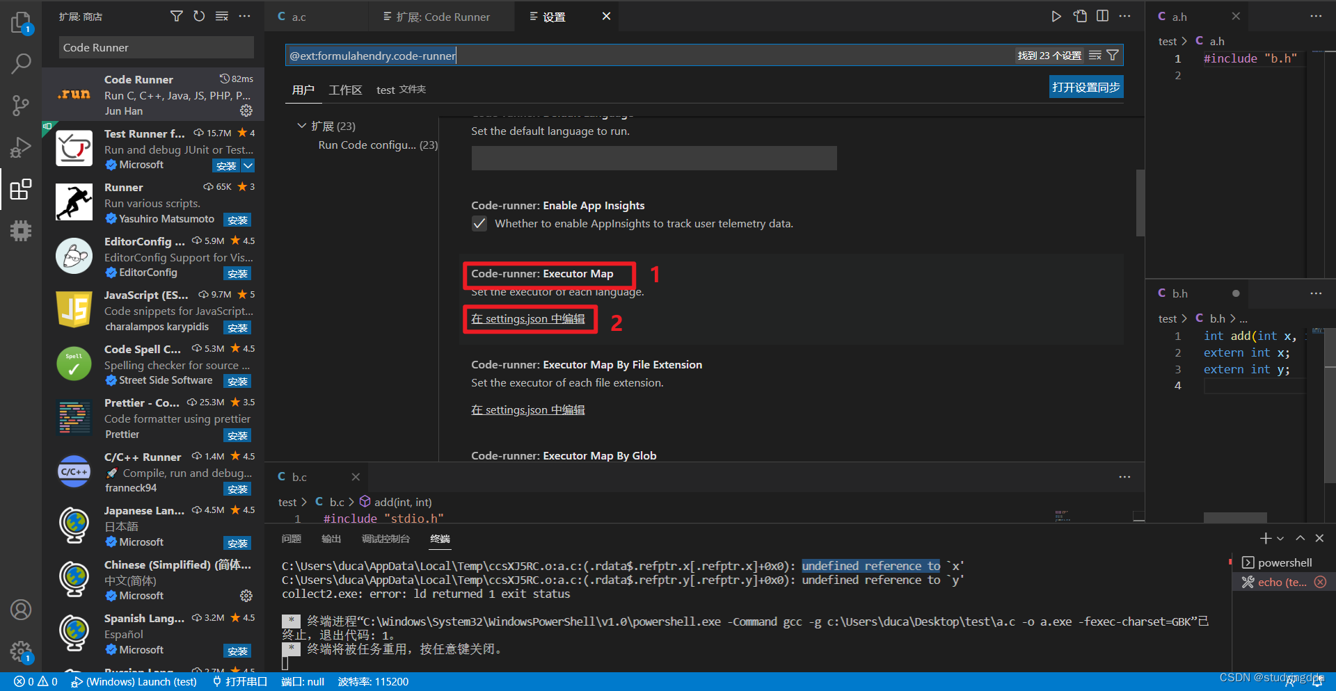Switch to the 输出 panel tab
Screen dimensions: 1336x691
[x=331, y=539]
